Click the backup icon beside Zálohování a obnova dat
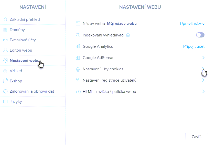Screen dimensions: 215x145 [x=5, y=91]
